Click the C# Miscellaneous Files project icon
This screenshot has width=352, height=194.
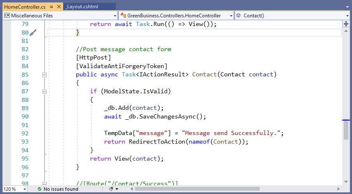[x=7, y=16]
